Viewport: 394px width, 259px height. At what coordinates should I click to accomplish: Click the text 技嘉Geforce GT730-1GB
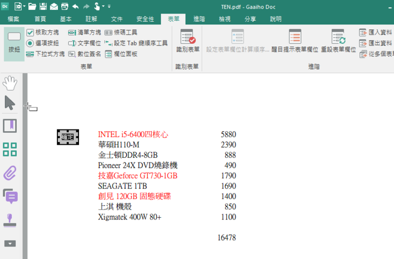point(137,176)
